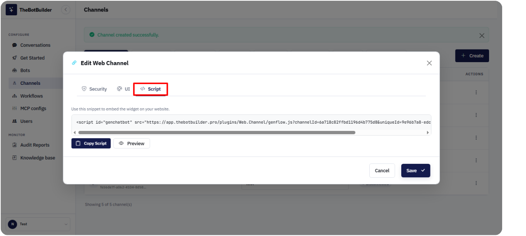The image size is (526, 236).
Task: Open the UI tab
Action: point(124,89)
